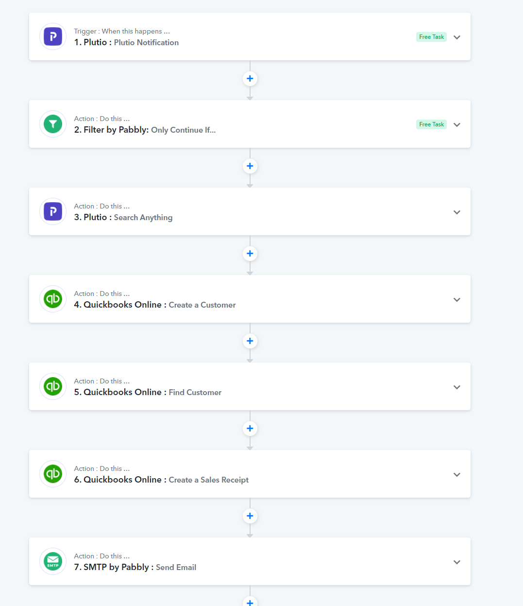Open '3. Plutio : Search Anything' title
Viewport: 523px width, 606px height.
(x=123, y=217)
